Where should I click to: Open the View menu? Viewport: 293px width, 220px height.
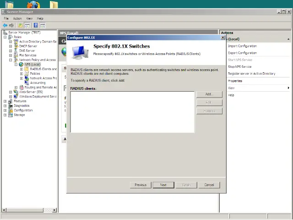tap(29, 18)
